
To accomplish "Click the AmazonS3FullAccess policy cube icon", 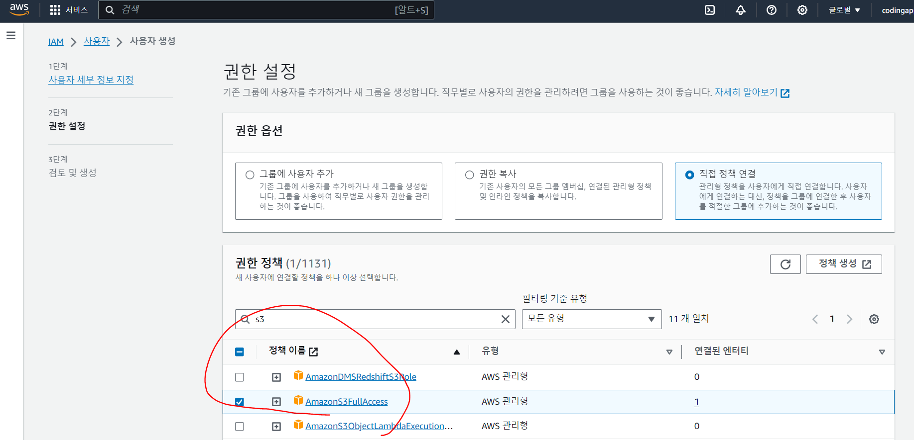I will click(x=298, y=400).
